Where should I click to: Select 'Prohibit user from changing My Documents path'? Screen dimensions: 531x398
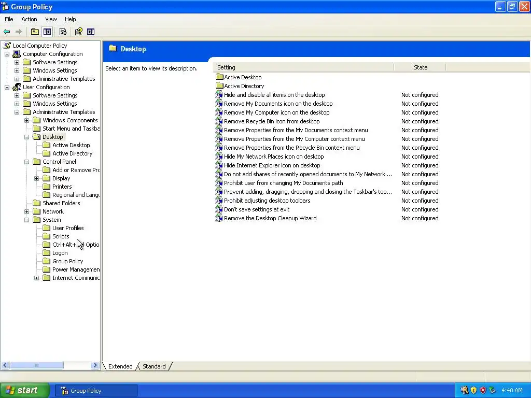[284, 183]
